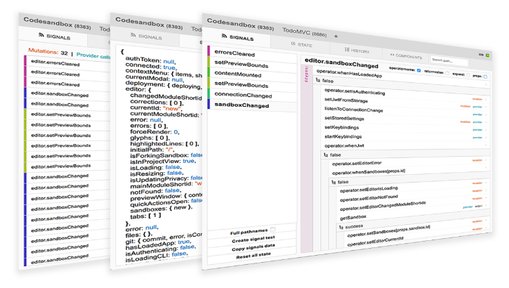Expand git object in state tree
The width and height of the screenshot is (509, 288).
tap(164, 239)
